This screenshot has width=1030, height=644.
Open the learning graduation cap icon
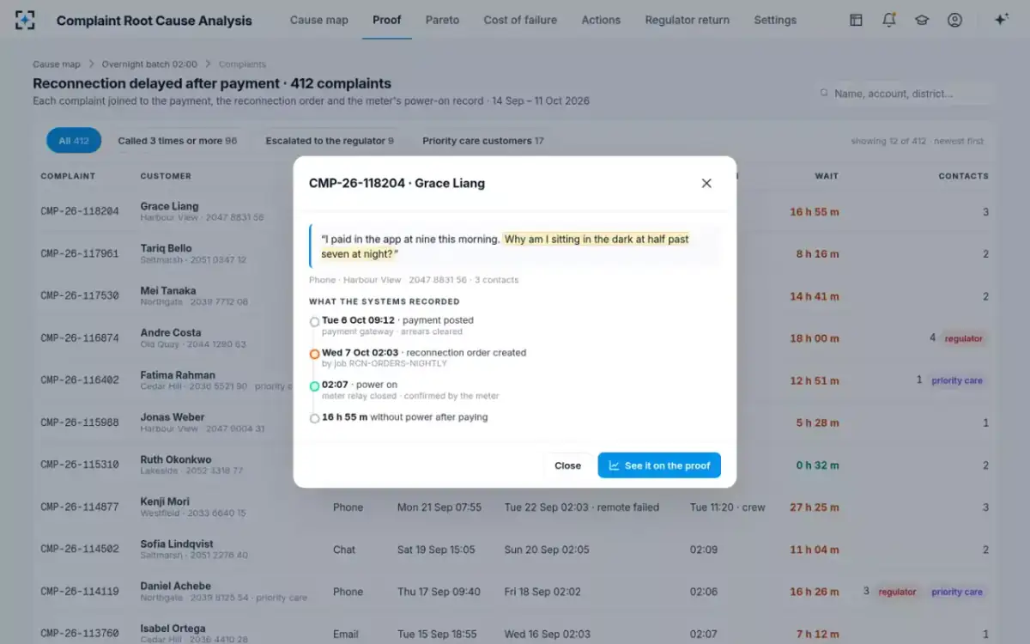click(922, 20)
